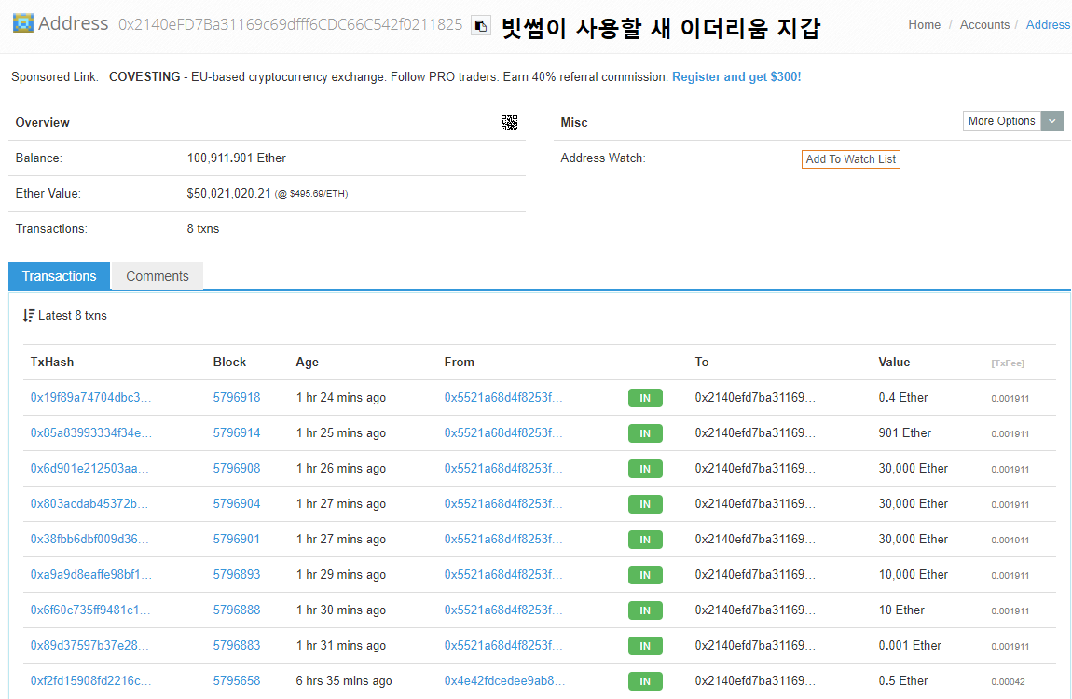Open block 5796883

point(237,647)
